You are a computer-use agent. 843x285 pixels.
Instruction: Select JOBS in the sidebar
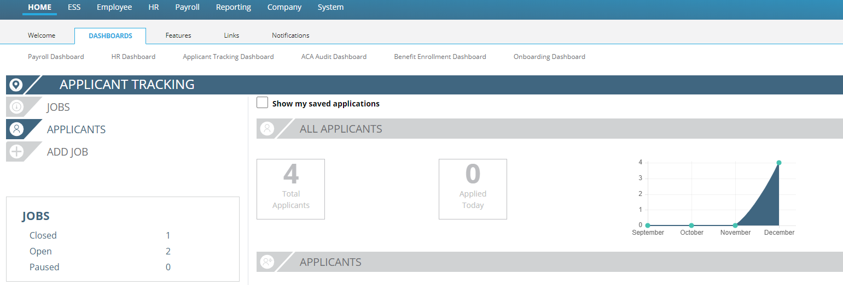point(59,107)
